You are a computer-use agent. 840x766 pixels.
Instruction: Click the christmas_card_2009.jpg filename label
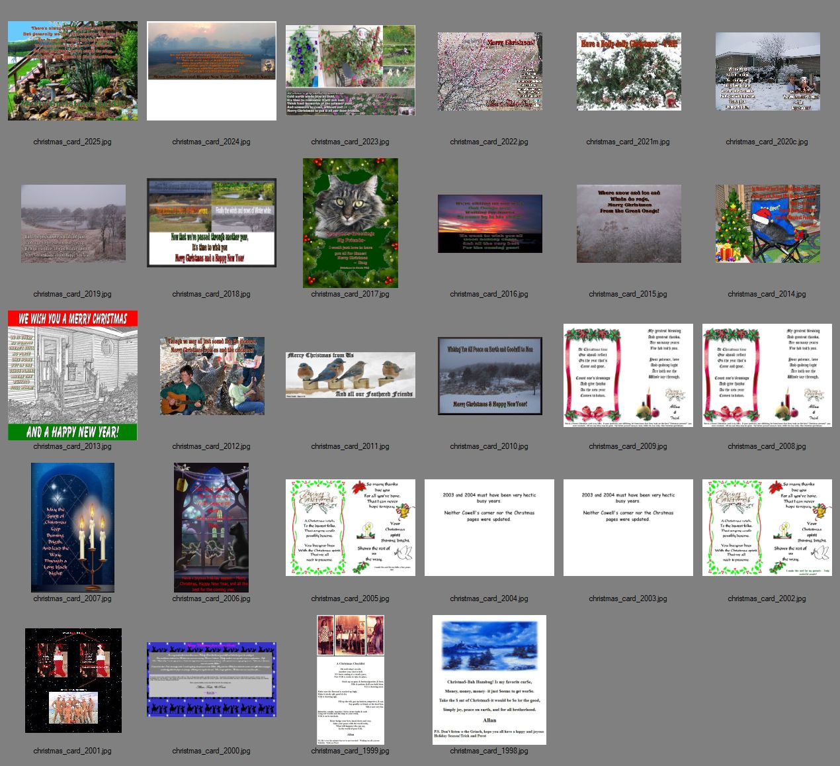pos(628,446)
